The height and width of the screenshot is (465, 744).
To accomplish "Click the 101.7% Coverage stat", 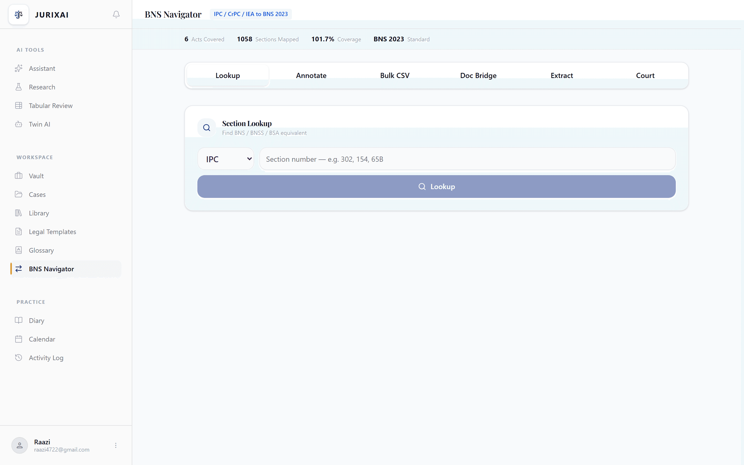I will (336, 39).
